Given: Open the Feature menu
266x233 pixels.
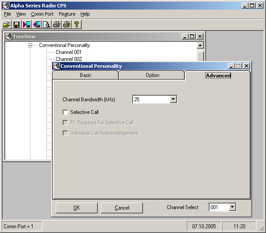Looking at the screenshot, I should pyautogui.click(x=67, y=14).
